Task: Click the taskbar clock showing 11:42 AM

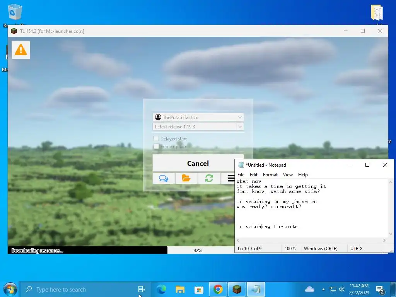Action: coord(359,289)
